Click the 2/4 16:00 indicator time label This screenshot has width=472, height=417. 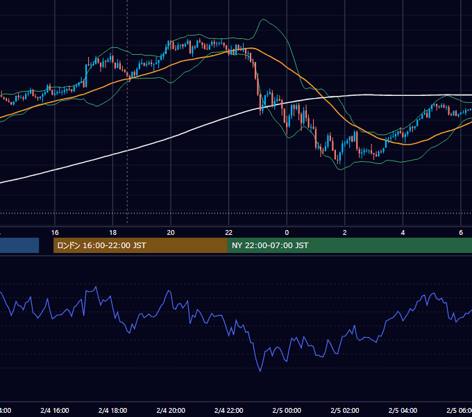[x=55, y=410]
